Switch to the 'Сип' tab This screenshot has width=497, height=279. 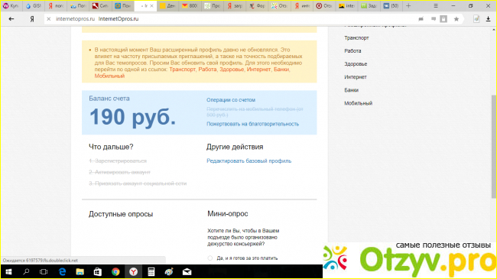tap(100, 5)
